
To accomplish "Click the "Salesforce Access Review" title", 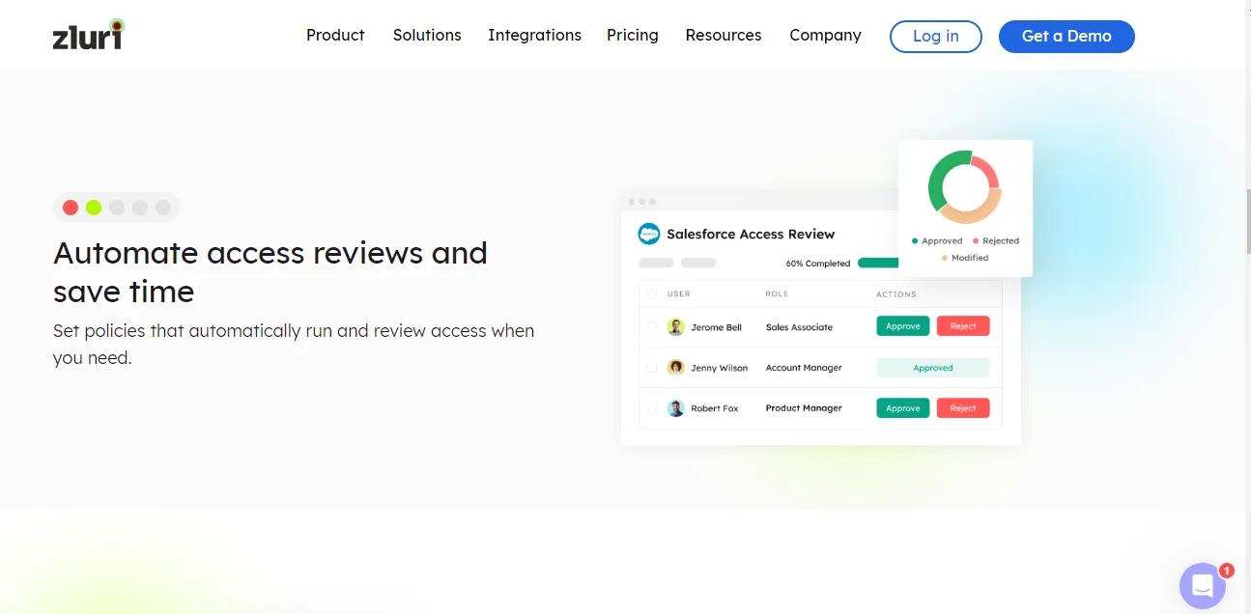I will pyautogui.click(x=751, y=234).
